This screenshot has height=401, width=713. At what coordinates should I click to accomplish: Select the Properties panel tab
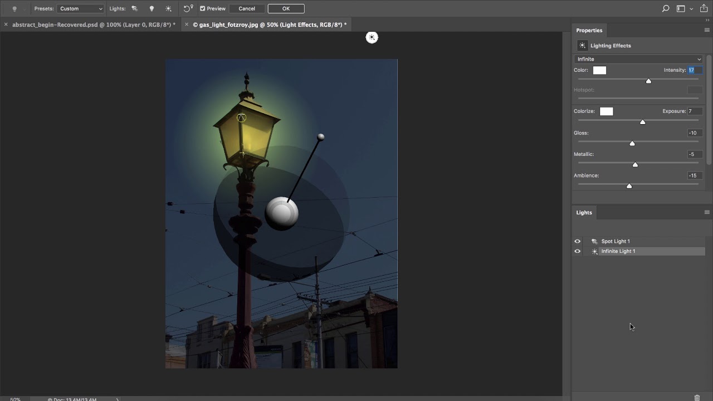[x=589, y=31]
